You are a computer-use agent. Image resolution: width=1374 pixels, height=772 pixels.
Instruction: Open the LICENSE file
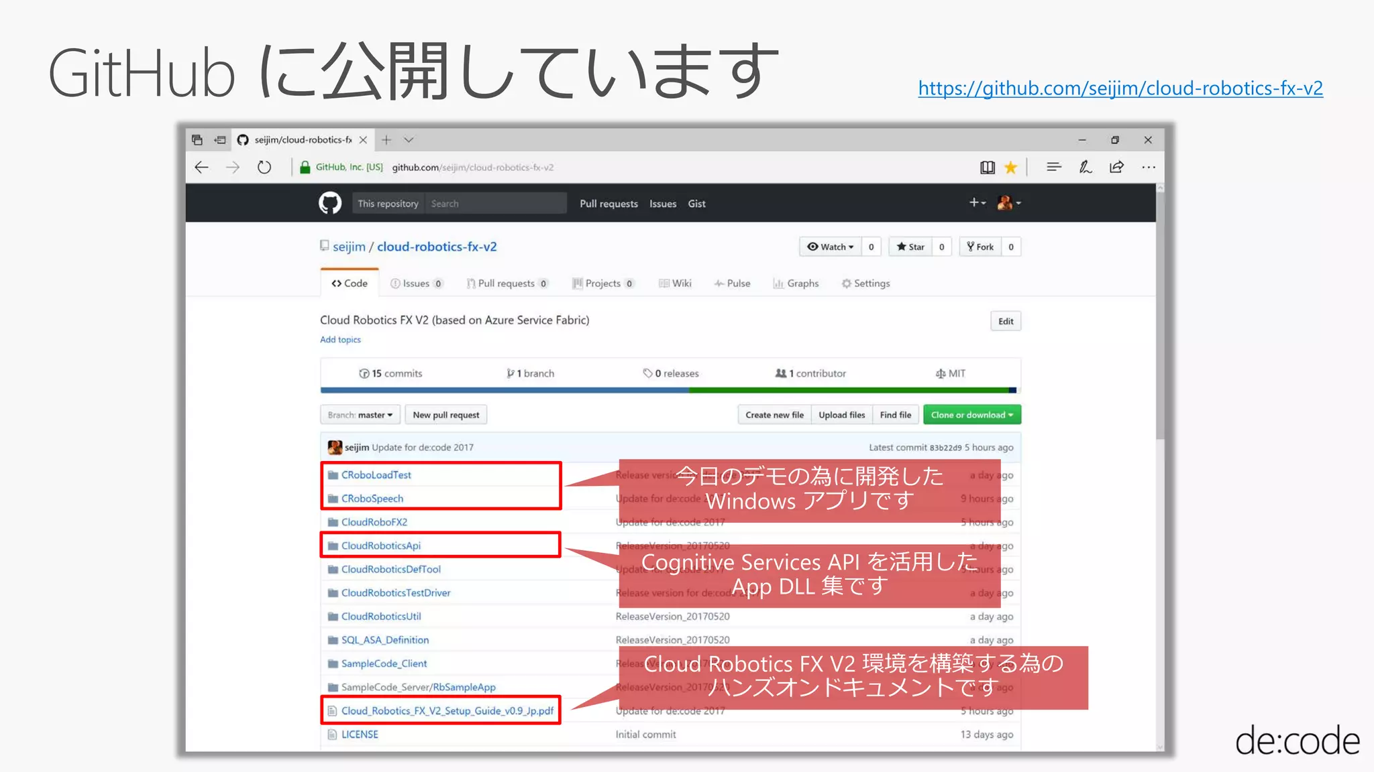[360, 734]
